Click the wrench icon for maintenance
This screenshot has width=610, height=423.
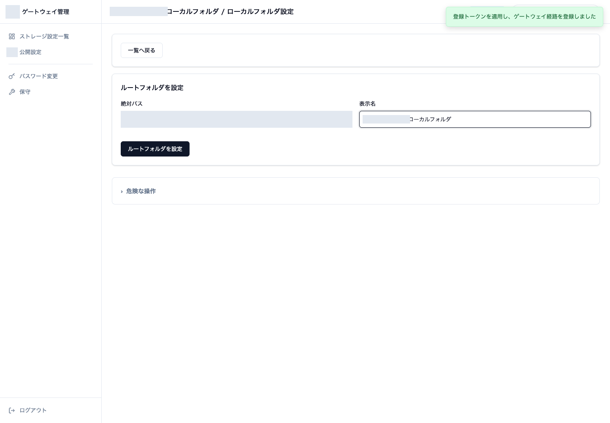coord(12,92)
